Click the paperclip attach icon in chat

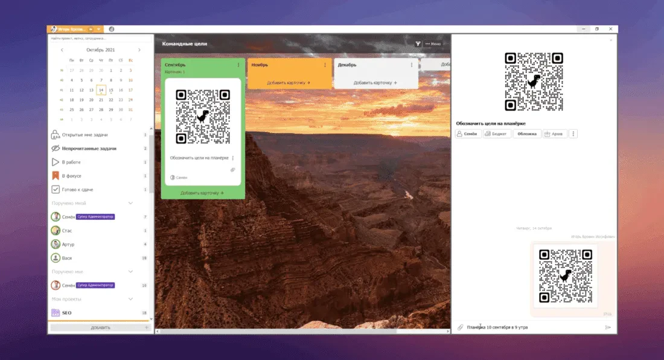(461, 327)
